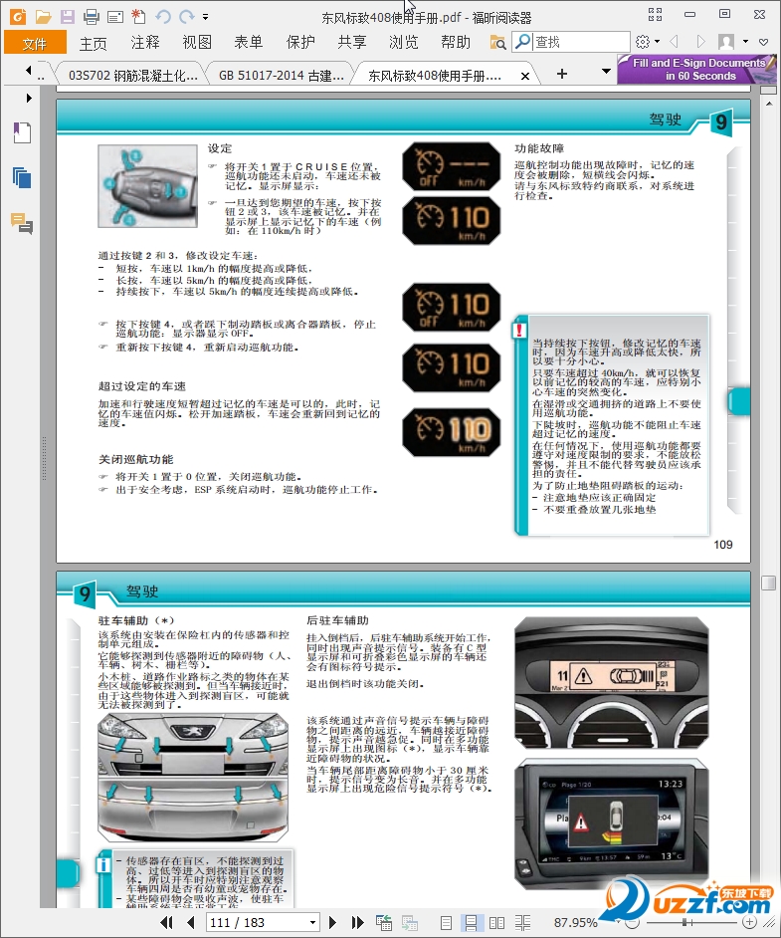
Task: Jump to the last page
Action: point(357,922)
